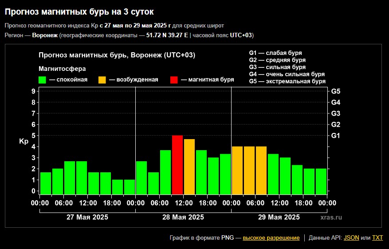The width and height of the screenshot is (389, 249).
Task: Click the '29 Мая 2025' date label
Action: (279, 217)
